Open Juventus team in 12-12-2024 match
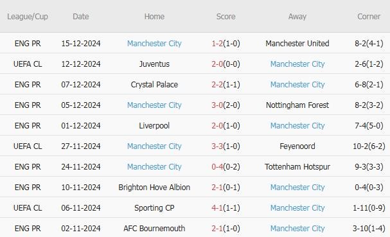Screen dimensions: 390x237 [x=154, y=64]
